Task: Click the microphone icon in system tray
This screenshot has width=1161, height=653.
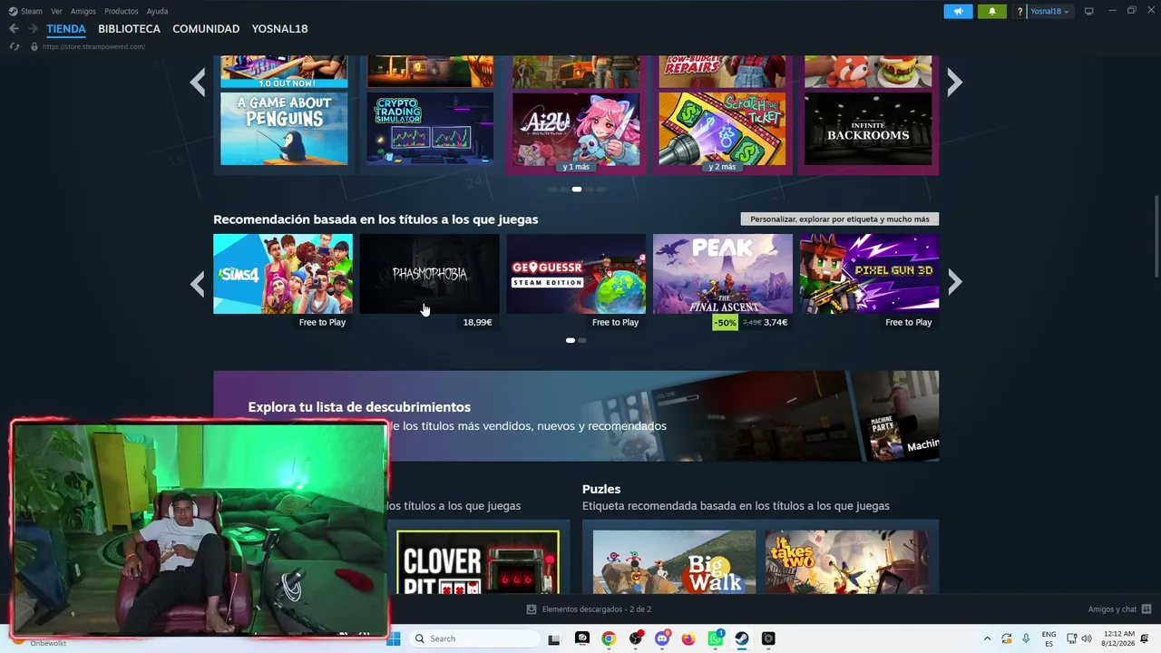Action: 1026,638
